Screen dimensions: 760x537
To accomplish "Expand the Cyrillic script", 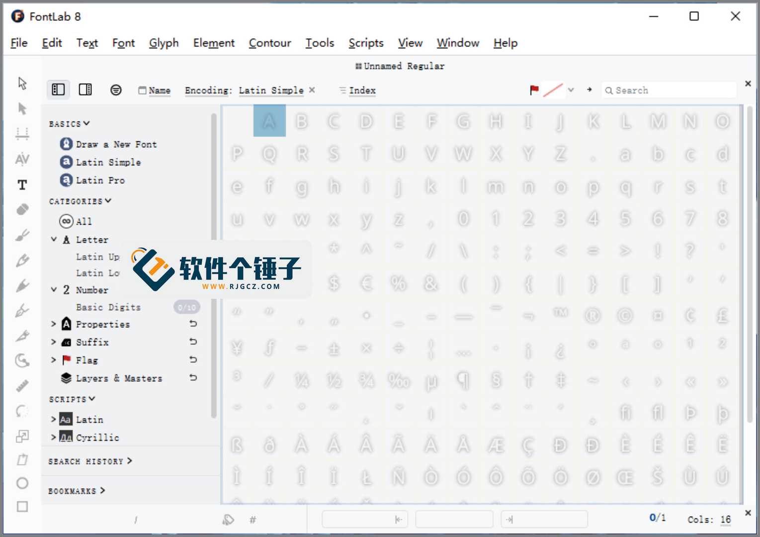I will [x=53, y=437].
